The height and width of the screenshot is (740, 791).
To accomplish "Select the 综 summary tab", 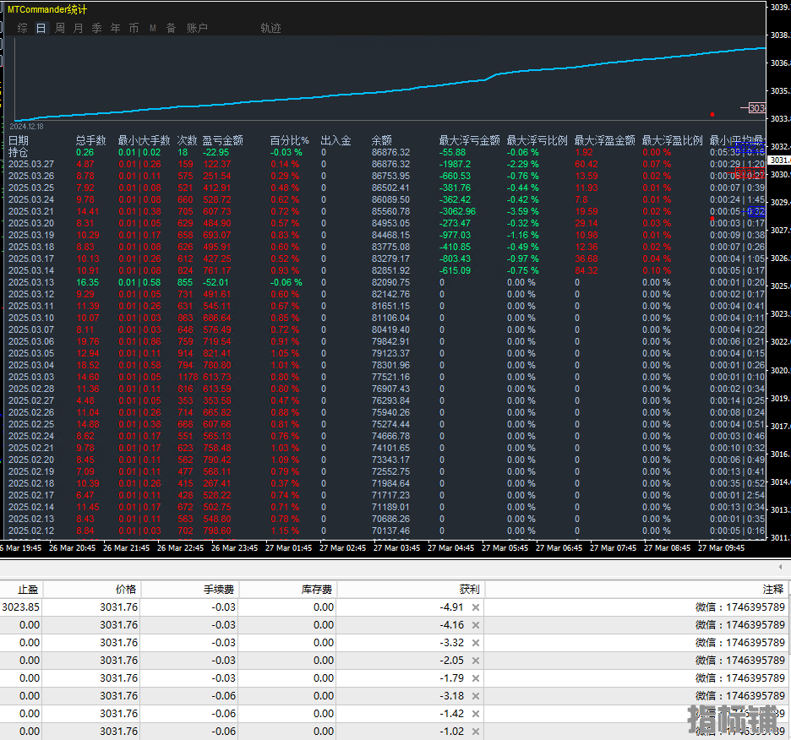I will (x=22, y=28).
